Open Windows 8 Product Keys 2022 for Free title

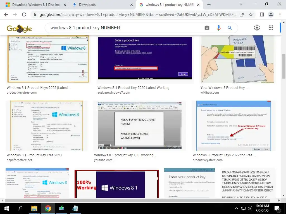pos(224,155)
